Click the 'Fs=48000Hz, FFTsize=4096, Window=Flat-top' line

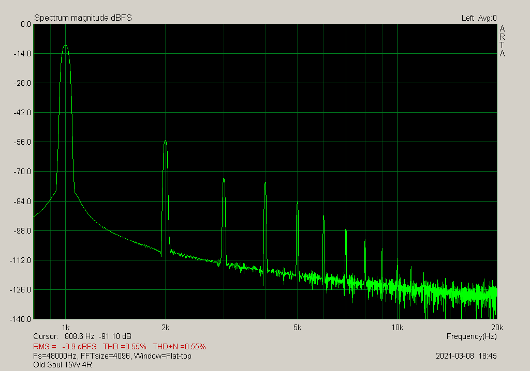112,356
